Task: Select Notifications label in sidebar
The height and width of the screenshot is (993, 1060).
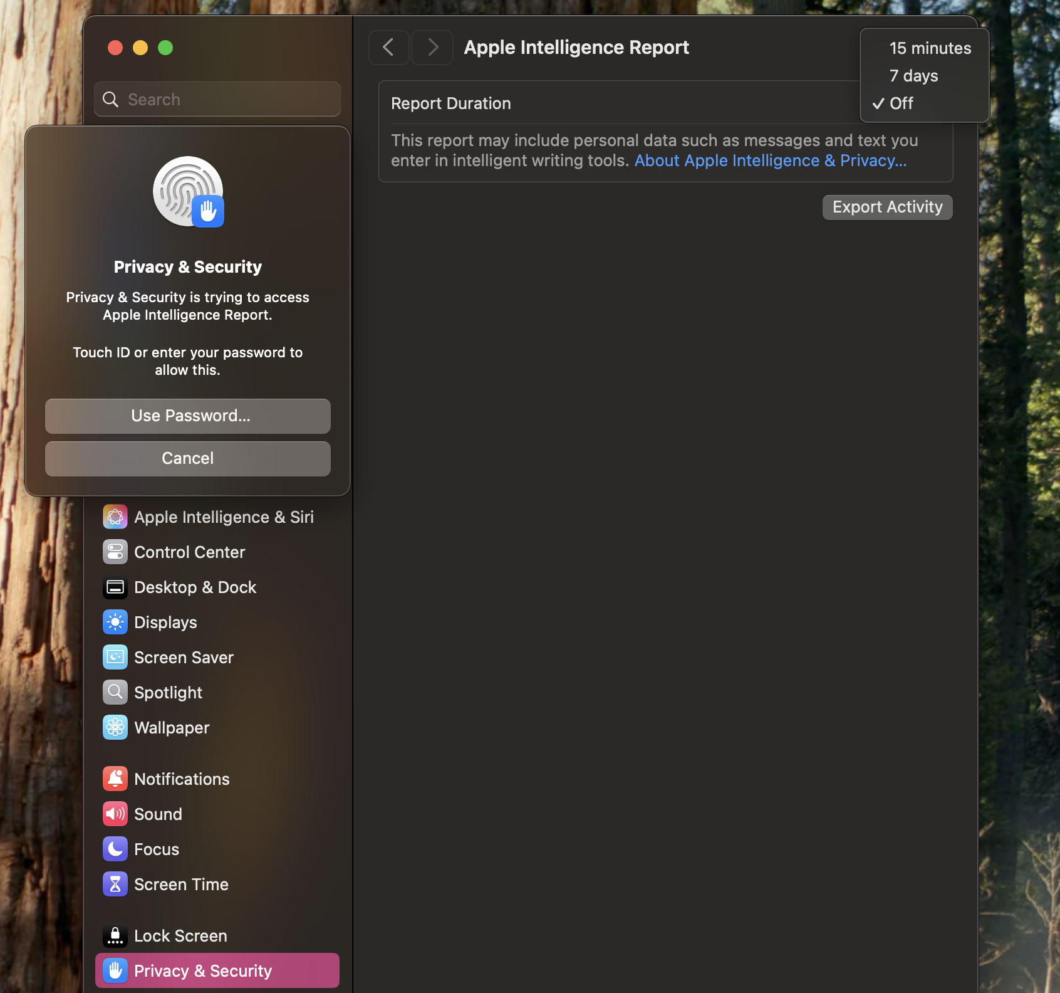Action: pyautogui.click(x=182, y=779)
